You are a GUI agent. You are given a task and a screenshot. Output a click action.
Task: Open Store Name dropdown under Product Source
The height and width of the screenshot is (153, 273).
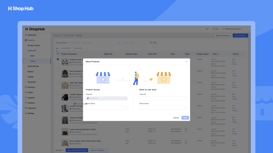click(106, 108)
